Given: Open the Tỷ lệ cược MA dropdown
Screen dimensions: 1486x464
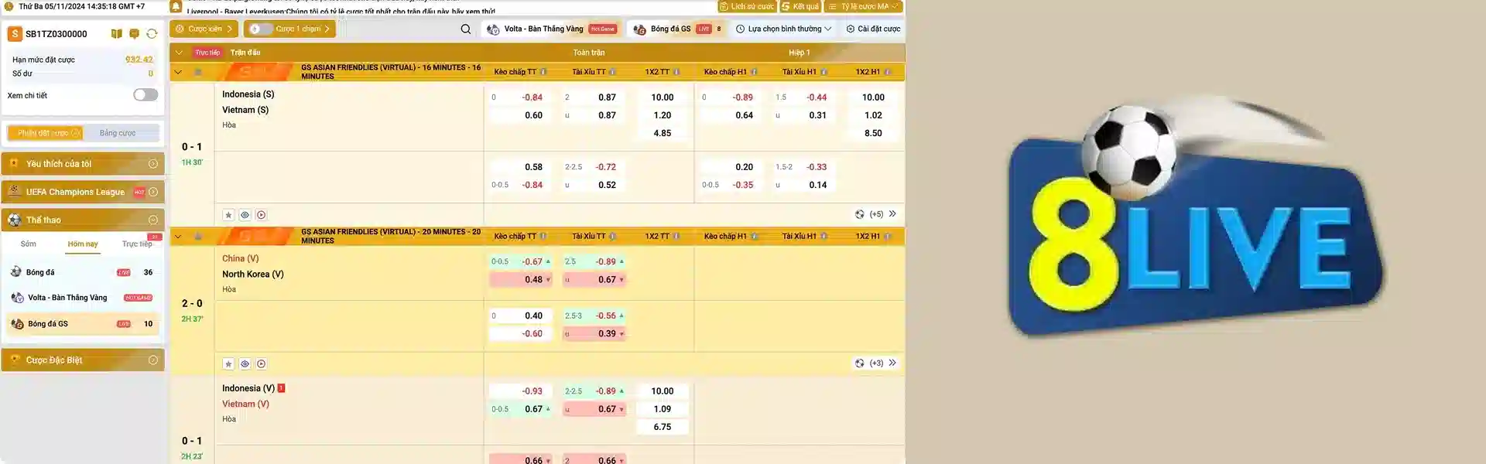Looking at the screenshot, I should click(863, 6).
